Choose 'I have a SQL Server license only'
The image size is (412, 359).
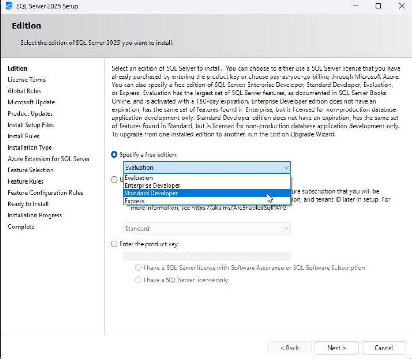point(138,280)
